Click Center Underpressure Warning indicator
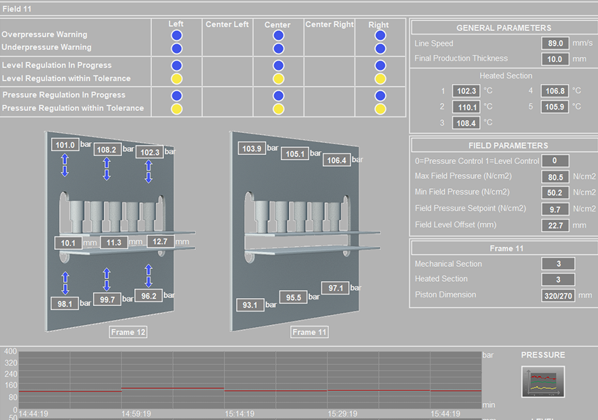Image resolution: width=598 pixels, height=420 pixels. click(278, 48)
